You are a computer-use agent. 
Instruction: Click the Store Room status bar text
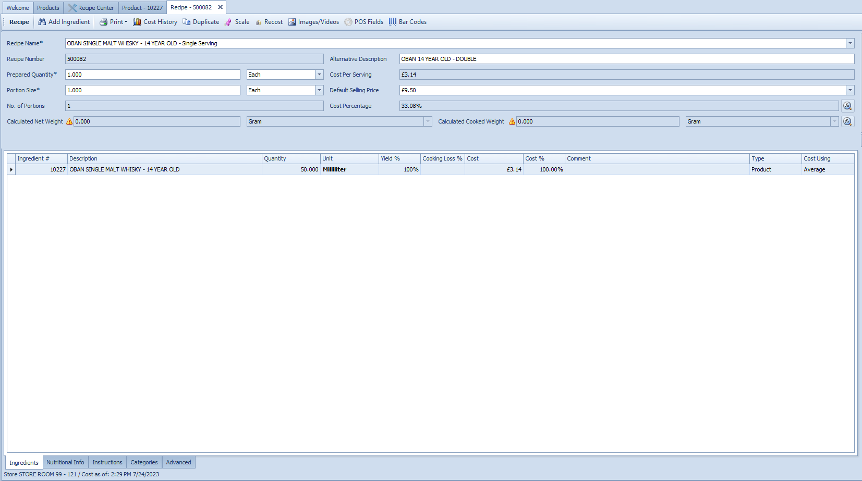[x=81, y=474]
